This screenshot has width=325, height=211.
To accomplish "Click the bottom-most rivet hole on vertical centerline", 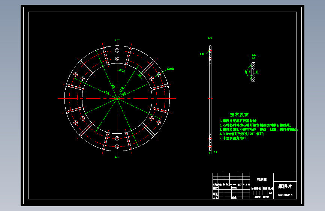I will point(117,146).
